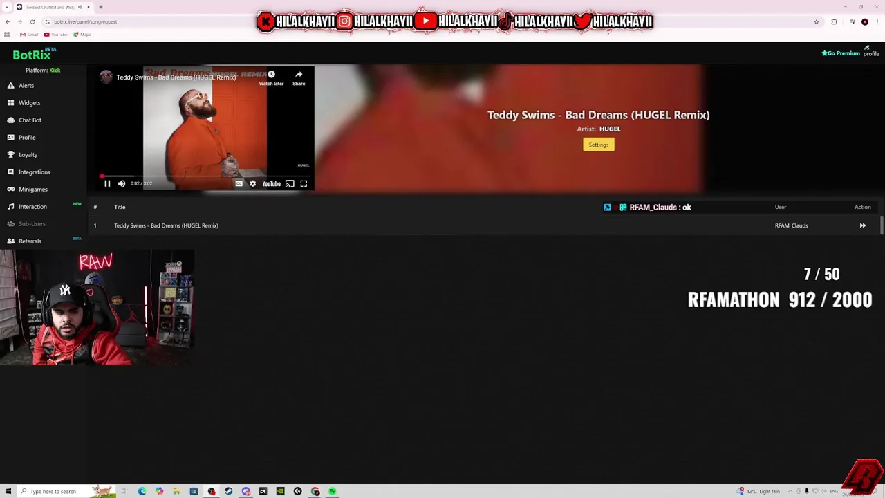Viewport: 885px width, 498px height.
Task: Open the browser tab search dropdown
Action: 8,7
